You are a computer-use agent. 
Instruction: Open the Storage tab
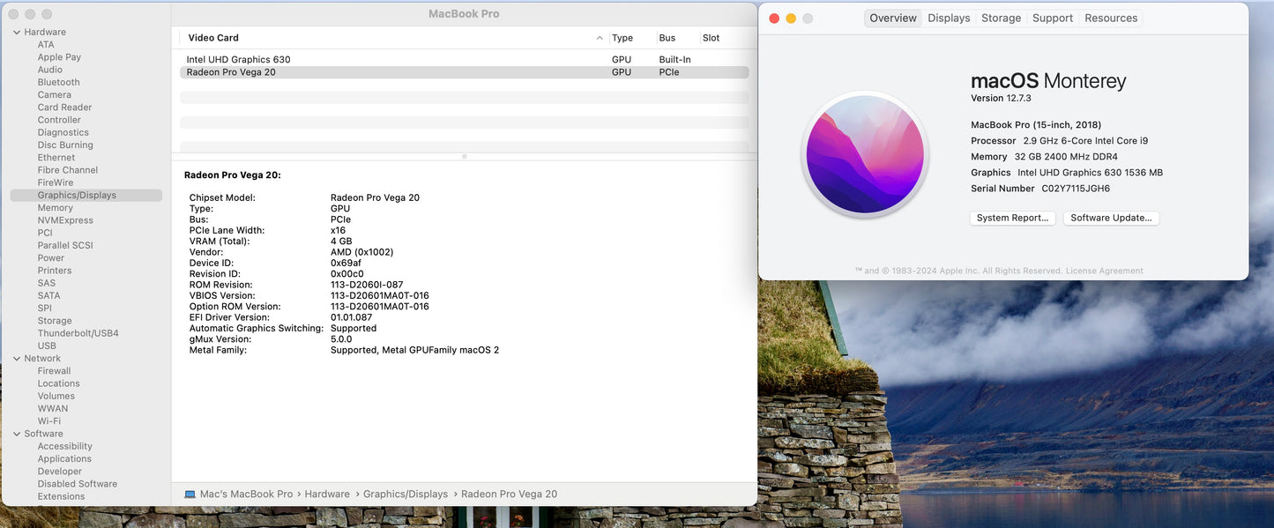[1001, 19]
